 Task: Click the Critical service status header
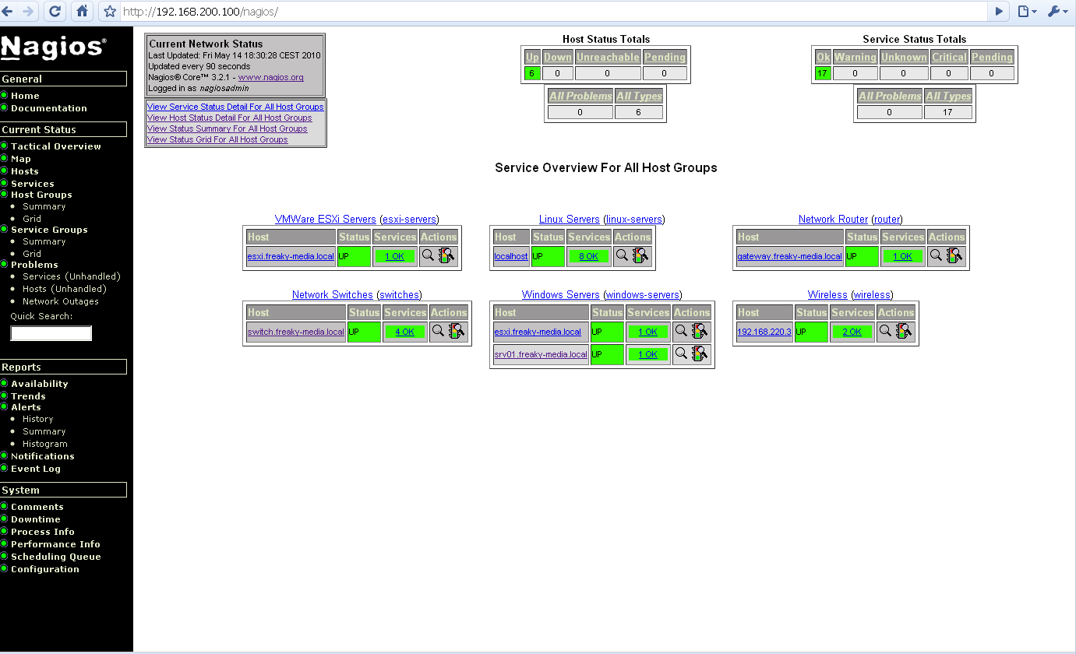click(948, 57)
